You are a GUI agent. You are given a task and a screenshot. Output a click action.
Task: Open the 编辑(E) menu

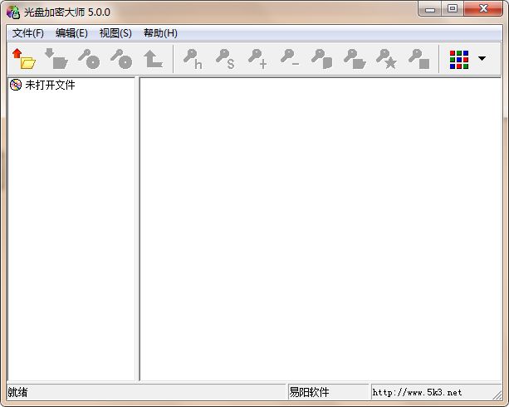(x=71, y=33)
